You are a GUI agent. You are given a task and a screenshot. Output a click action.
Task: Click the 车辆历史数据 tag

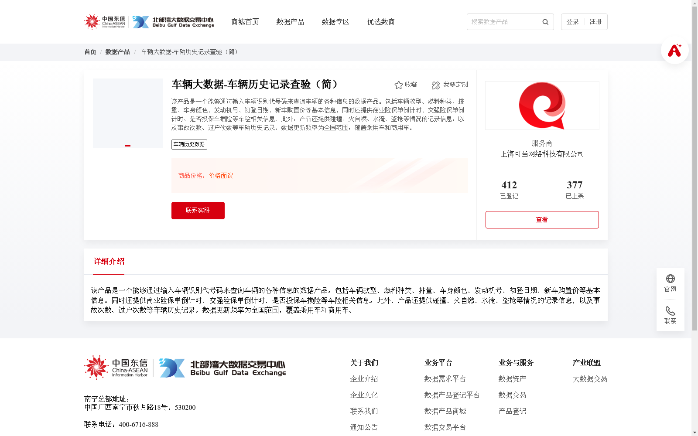tap(189, 144)
